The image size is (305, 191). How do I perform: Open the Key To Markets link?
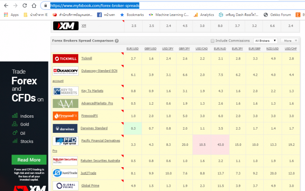click(x=92, y=91)
